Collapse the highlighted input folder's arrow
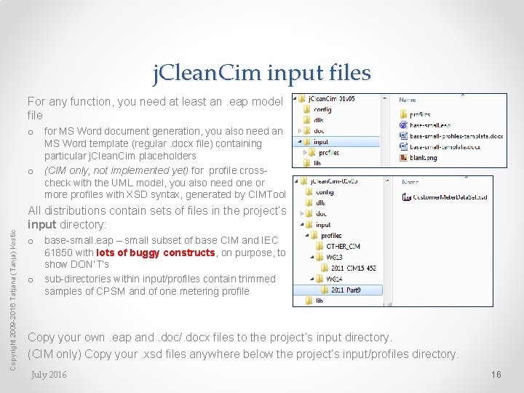The image size is (524, 393). point(300,142)
